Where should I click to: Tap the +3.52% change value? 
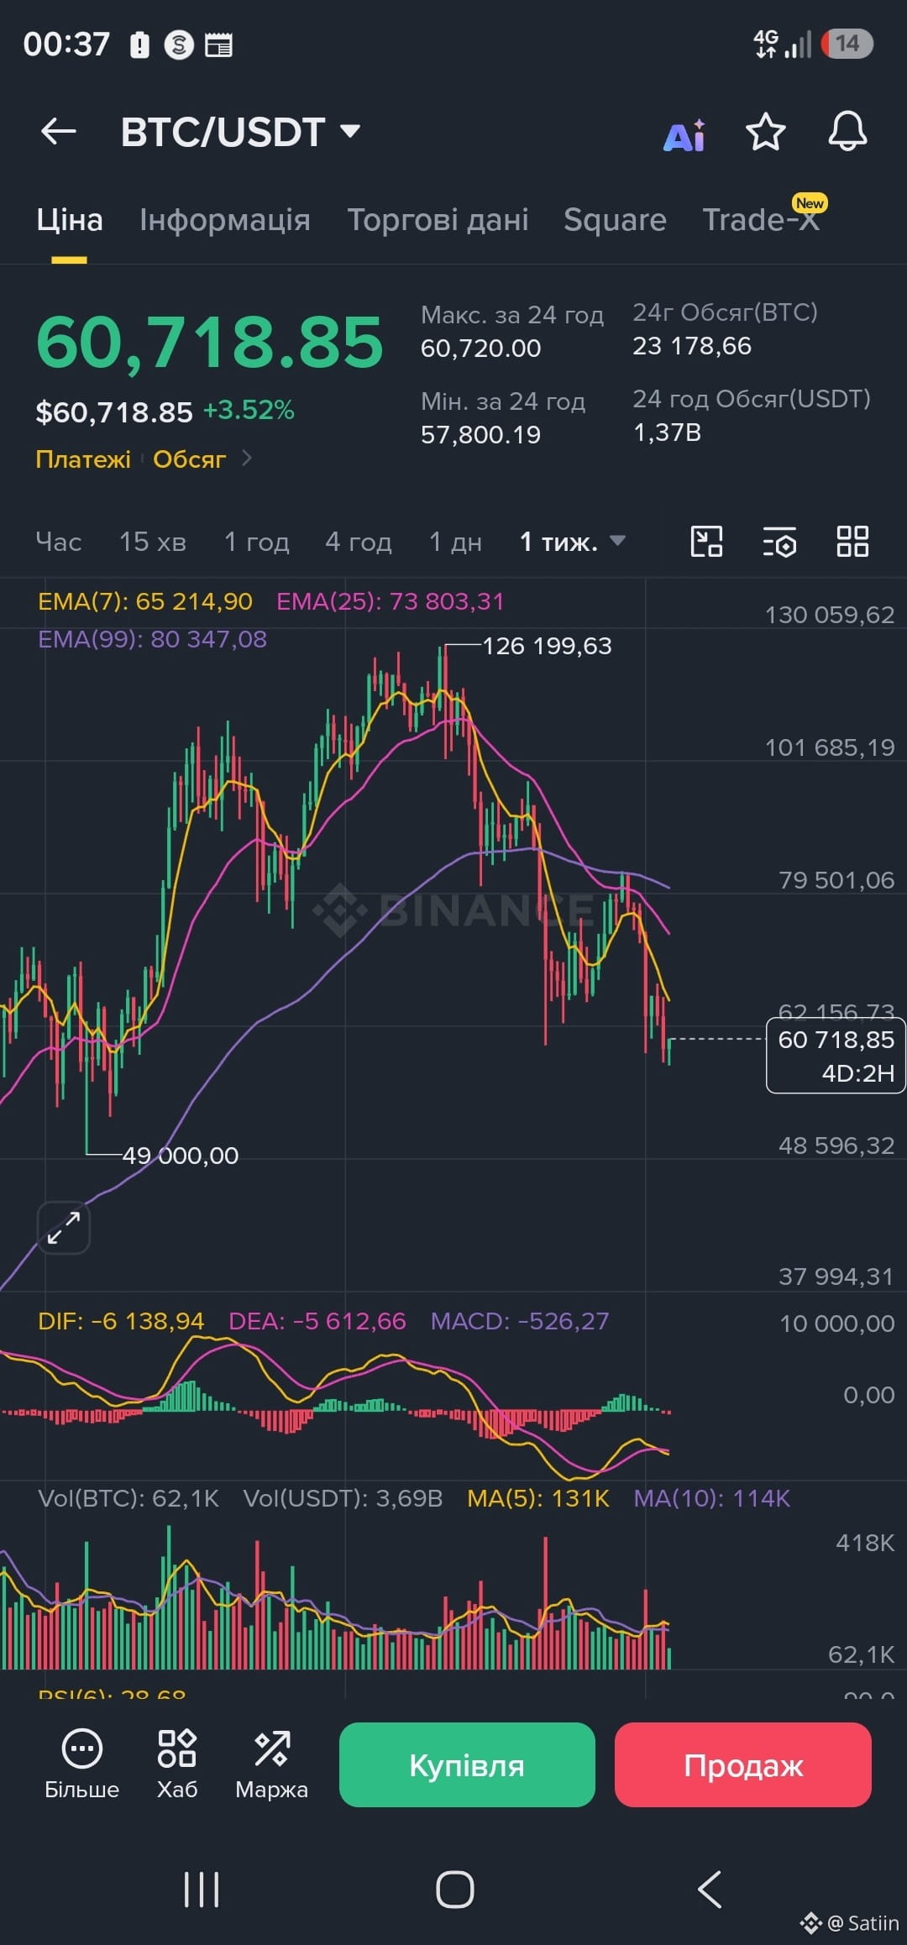click(249, 410)
